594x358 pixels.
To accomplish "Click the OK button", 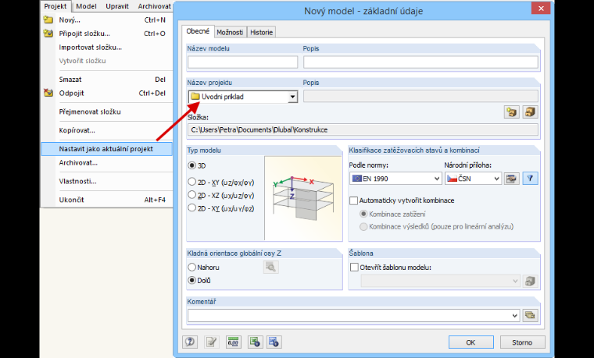I will point(471,342).
